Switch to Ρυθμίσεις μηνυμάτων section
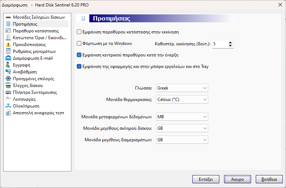This screenshot has height=188, width=286. pyautogui.click(x=34, y=51)
